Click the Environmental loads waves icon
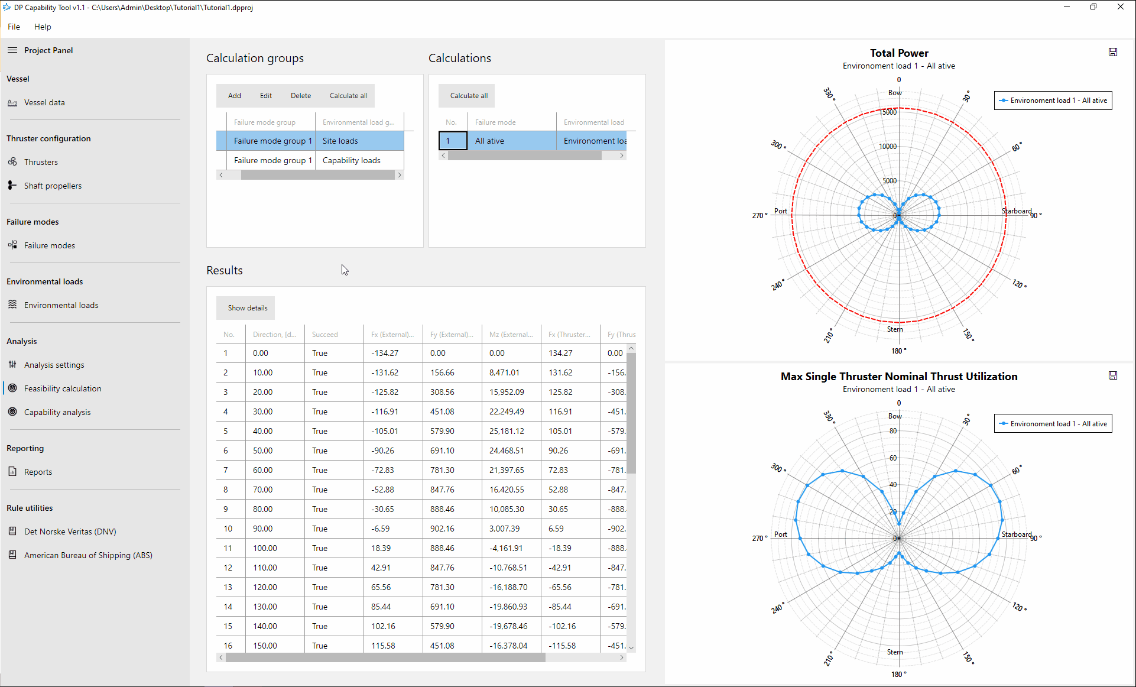This screenshot has height=687, width=1136. 12,305
